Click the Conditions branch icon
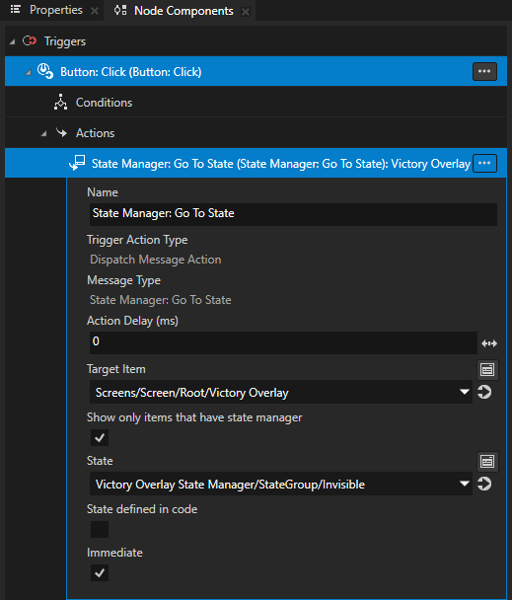 [60, 102]
